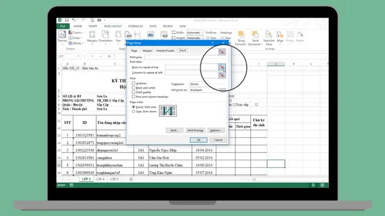Image resolution: width=385 pixels, height=216 pixels.
Task: Click the Undo arrow icon
Action: pyautogui.click(x=74, y=20)
